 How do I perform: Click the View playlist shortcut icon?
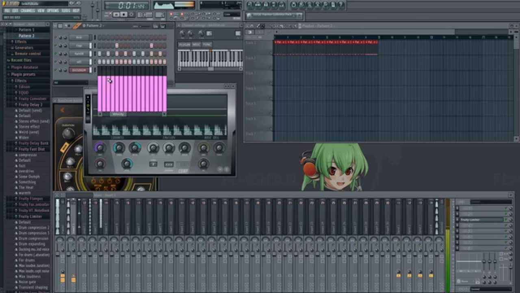[249, 5]
